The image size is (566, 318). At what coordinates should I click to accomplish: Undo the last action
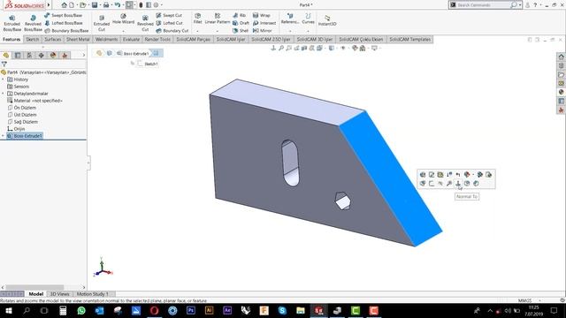(x=118, y=5)
